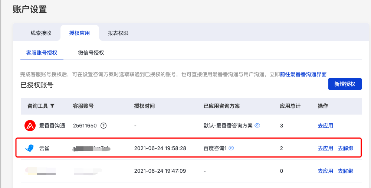This screenshot has width=371, height=188.
Task: Click the help icon beside 25611650
Action: pyautogui.click(x=104, y=126)
